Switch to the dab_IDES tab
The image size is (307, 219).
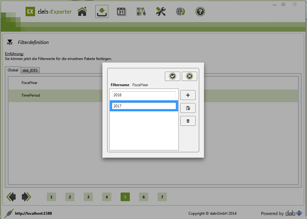click(30, 70)
